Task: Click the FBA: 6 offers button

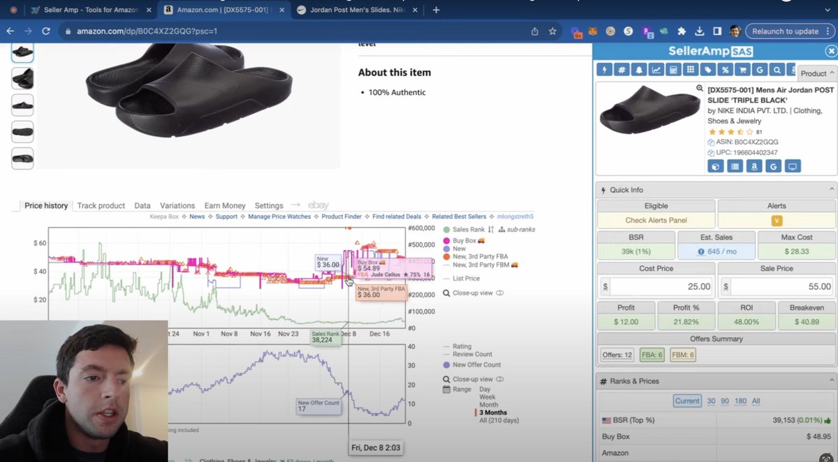Action: 652,355
